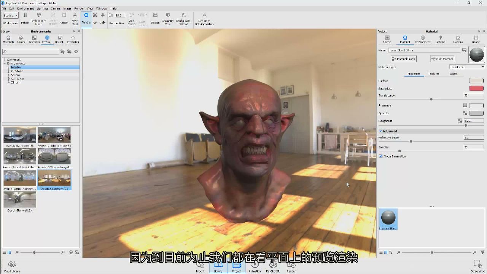Viewport: 487px width, 274px height.
Task: Select the Outdoor folder in tree
Action: pyautogui.click(x=17, y=71)
